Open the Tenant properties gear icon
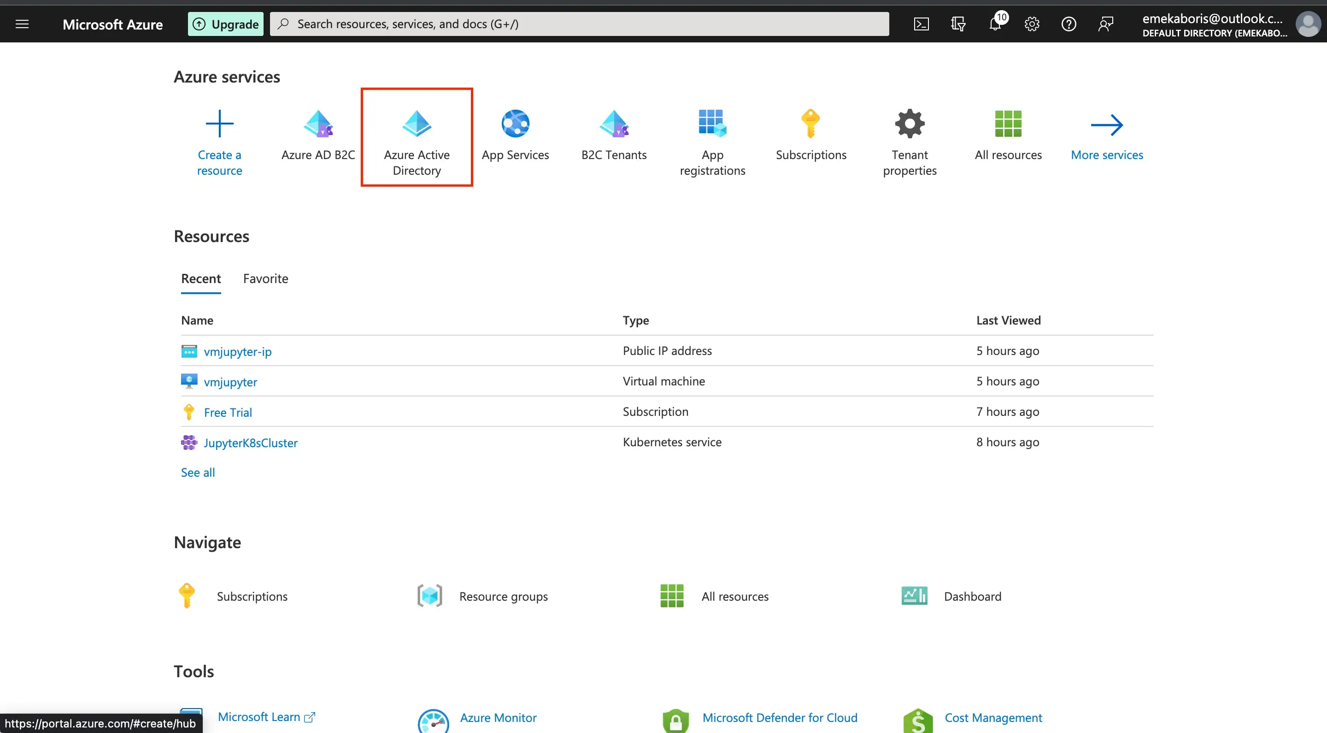1327x733 pixels. pos(909,124)
